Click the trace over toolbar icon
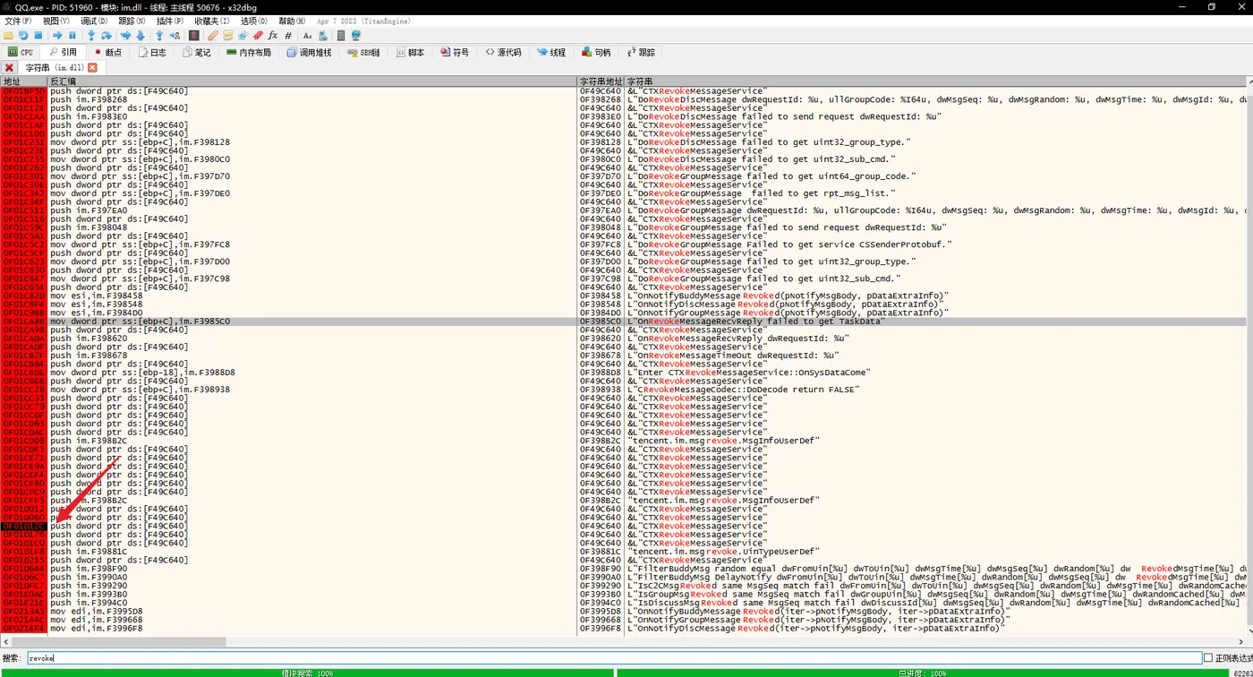The height and width of the screenshot is (677, 1253). point(141,36)
